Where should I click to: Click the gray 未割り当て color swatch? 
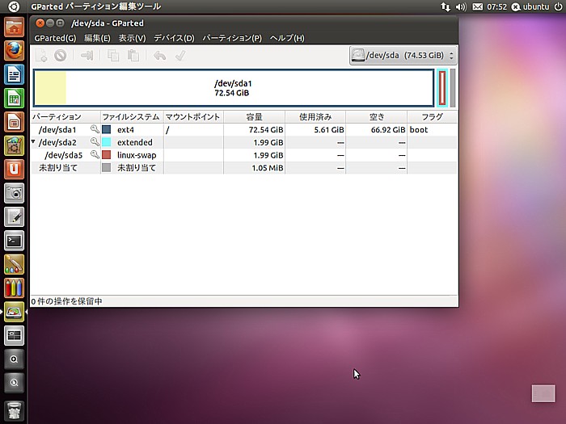click(x=107, y=167)
